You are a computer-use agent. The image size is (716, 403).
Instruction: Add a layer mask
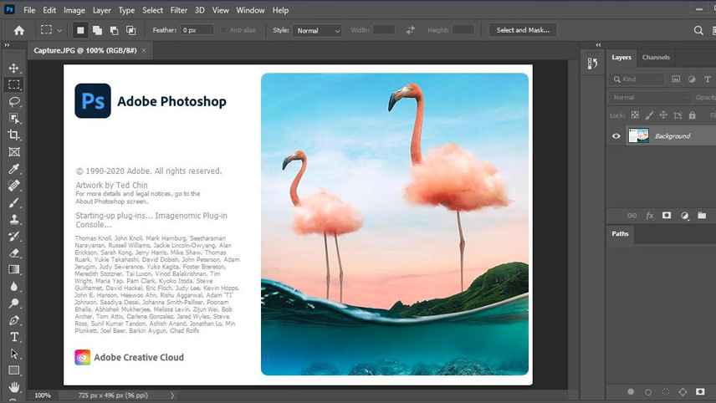tap(667, 216)
